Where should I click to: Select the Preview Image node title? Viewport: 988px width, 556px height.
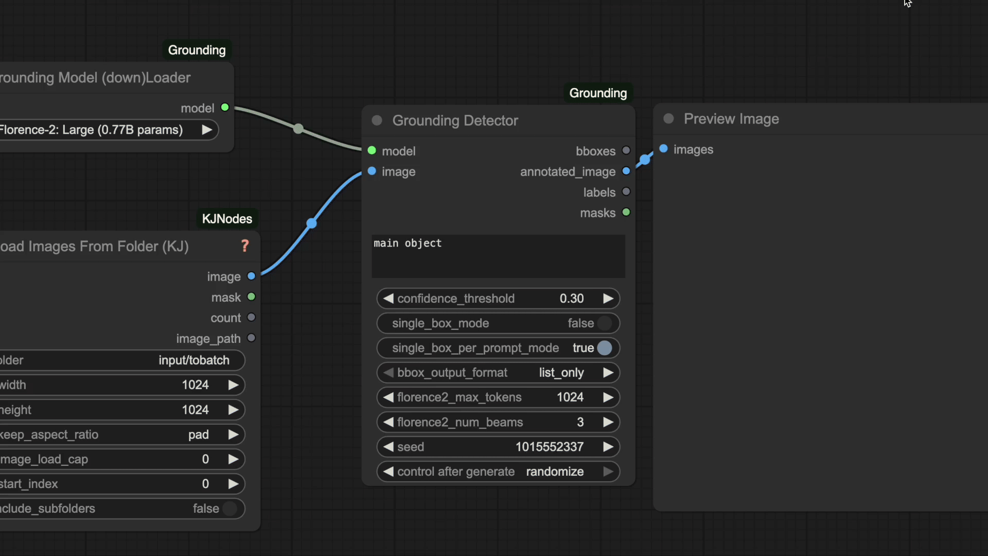(x=731, y=119)
